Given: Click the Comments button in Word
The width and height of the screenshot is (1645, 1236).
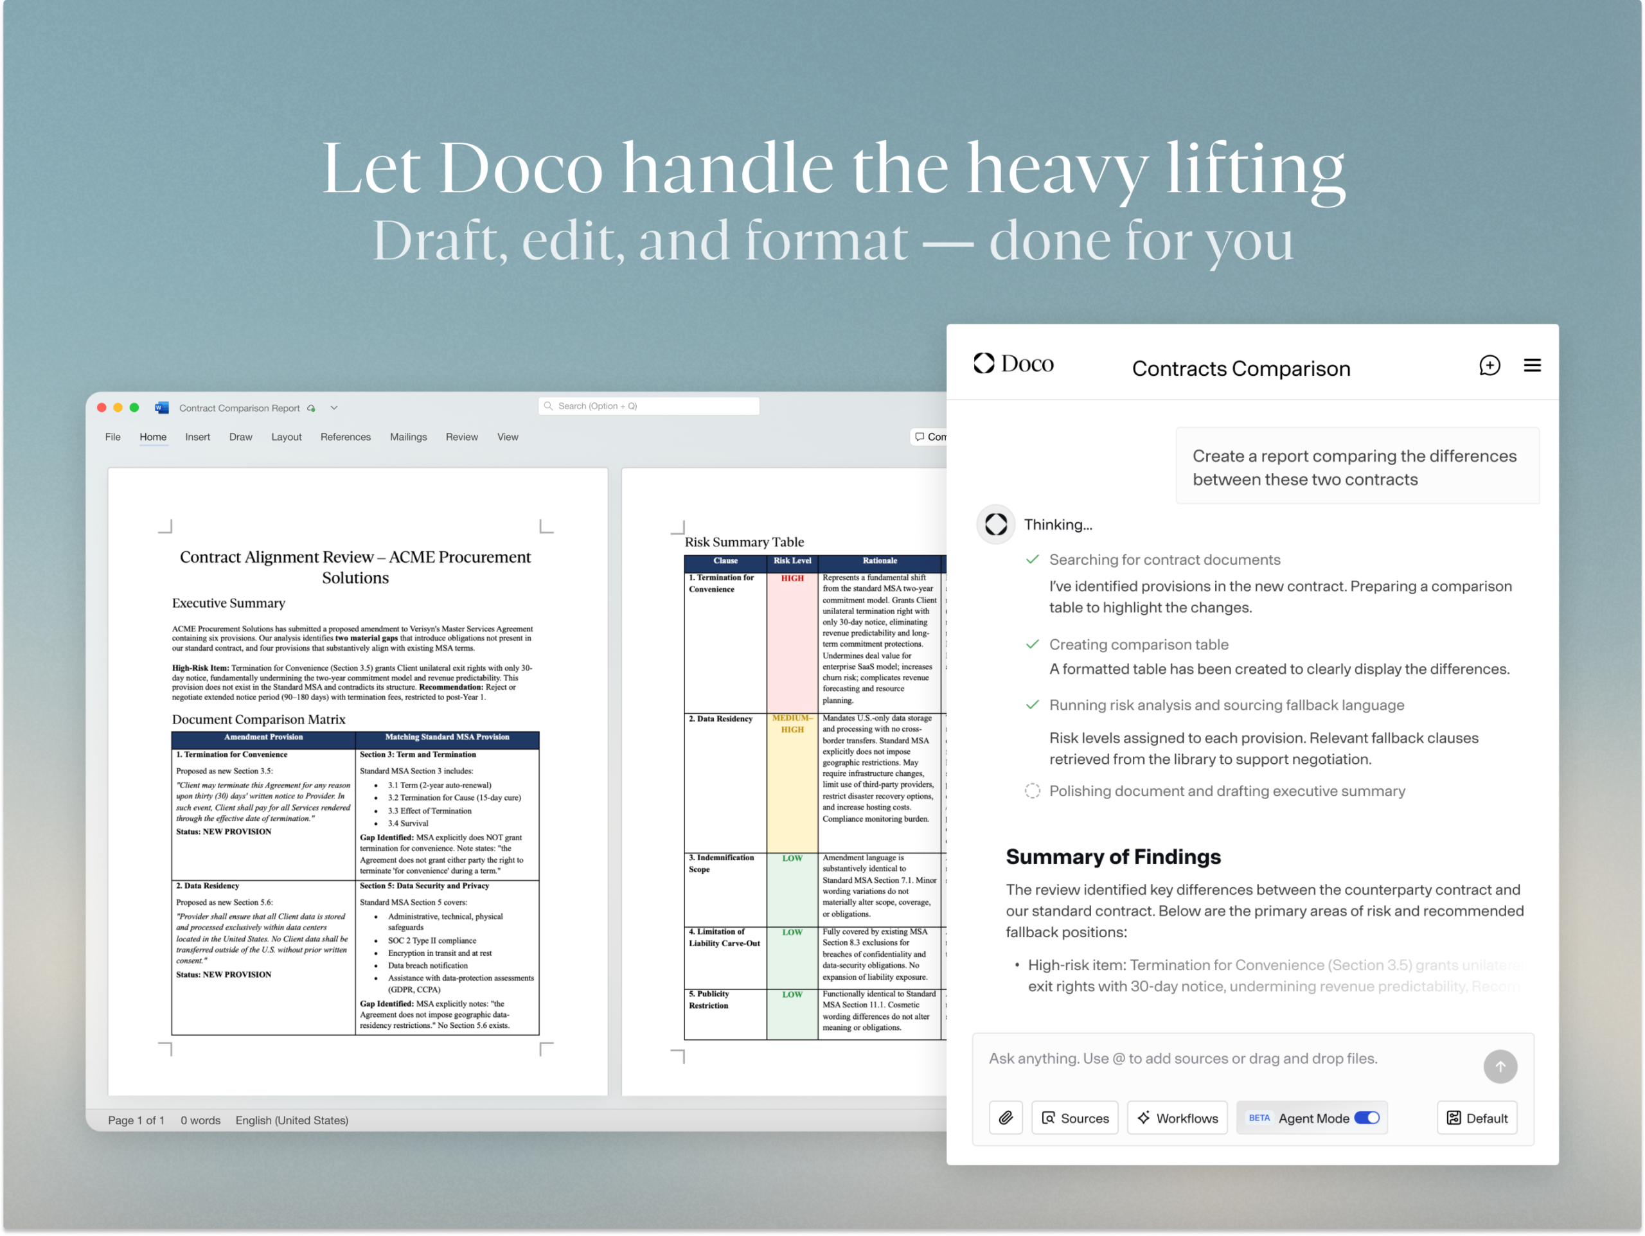Looking at the screenshot, I should point(930,437).
